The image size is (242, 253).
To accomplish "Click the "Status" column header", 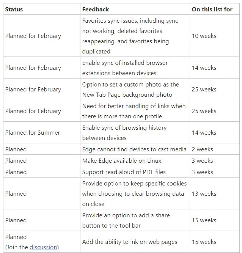I will (14, 9).
